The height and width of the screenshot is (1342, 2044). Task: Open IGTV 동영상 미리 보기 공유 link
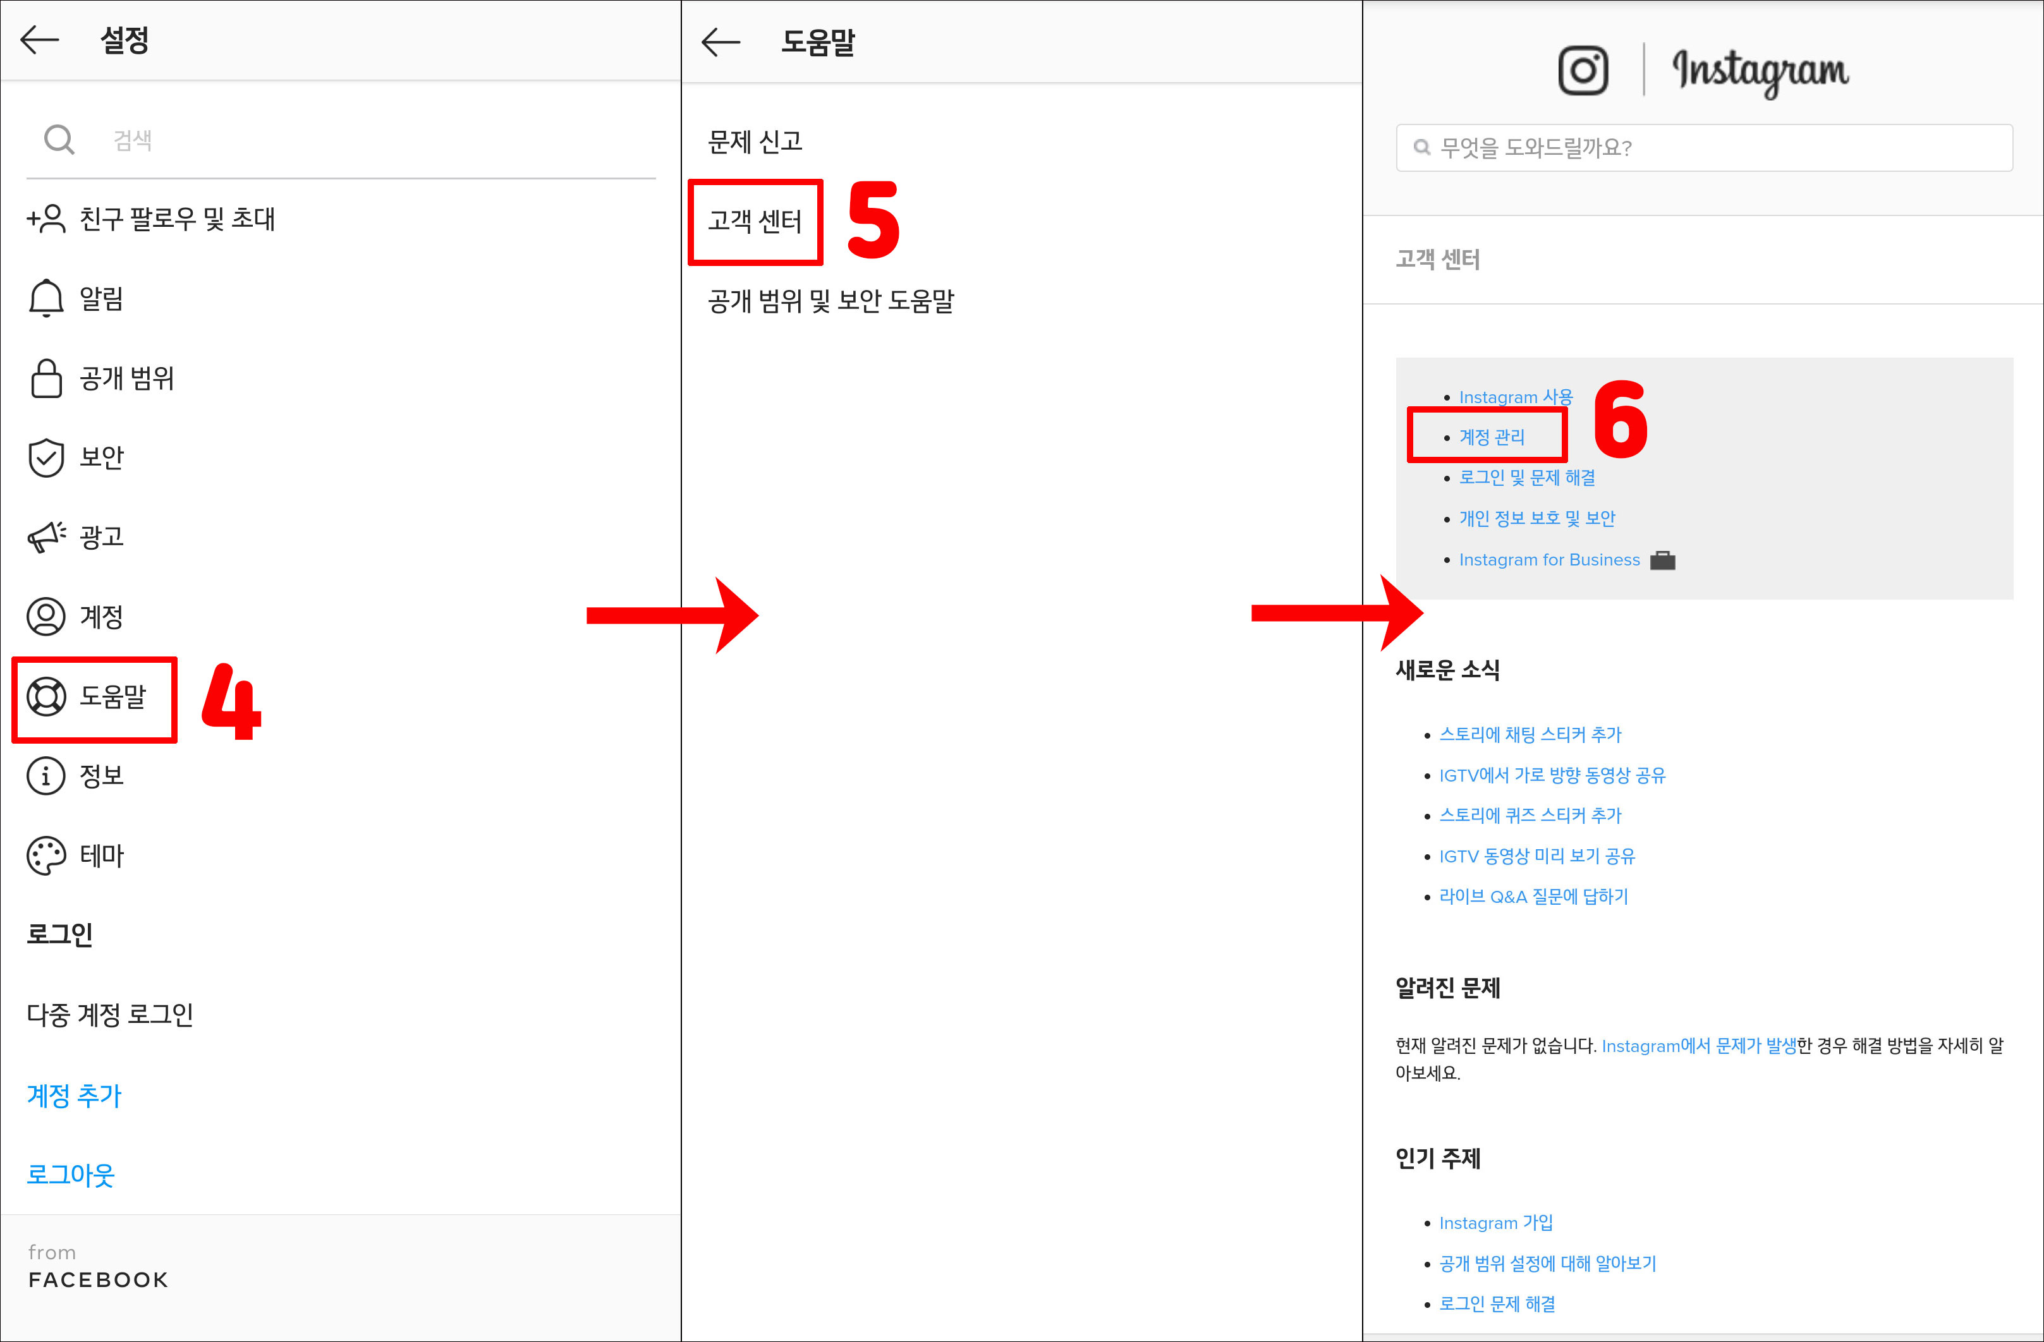click(x=1537, y=856)
